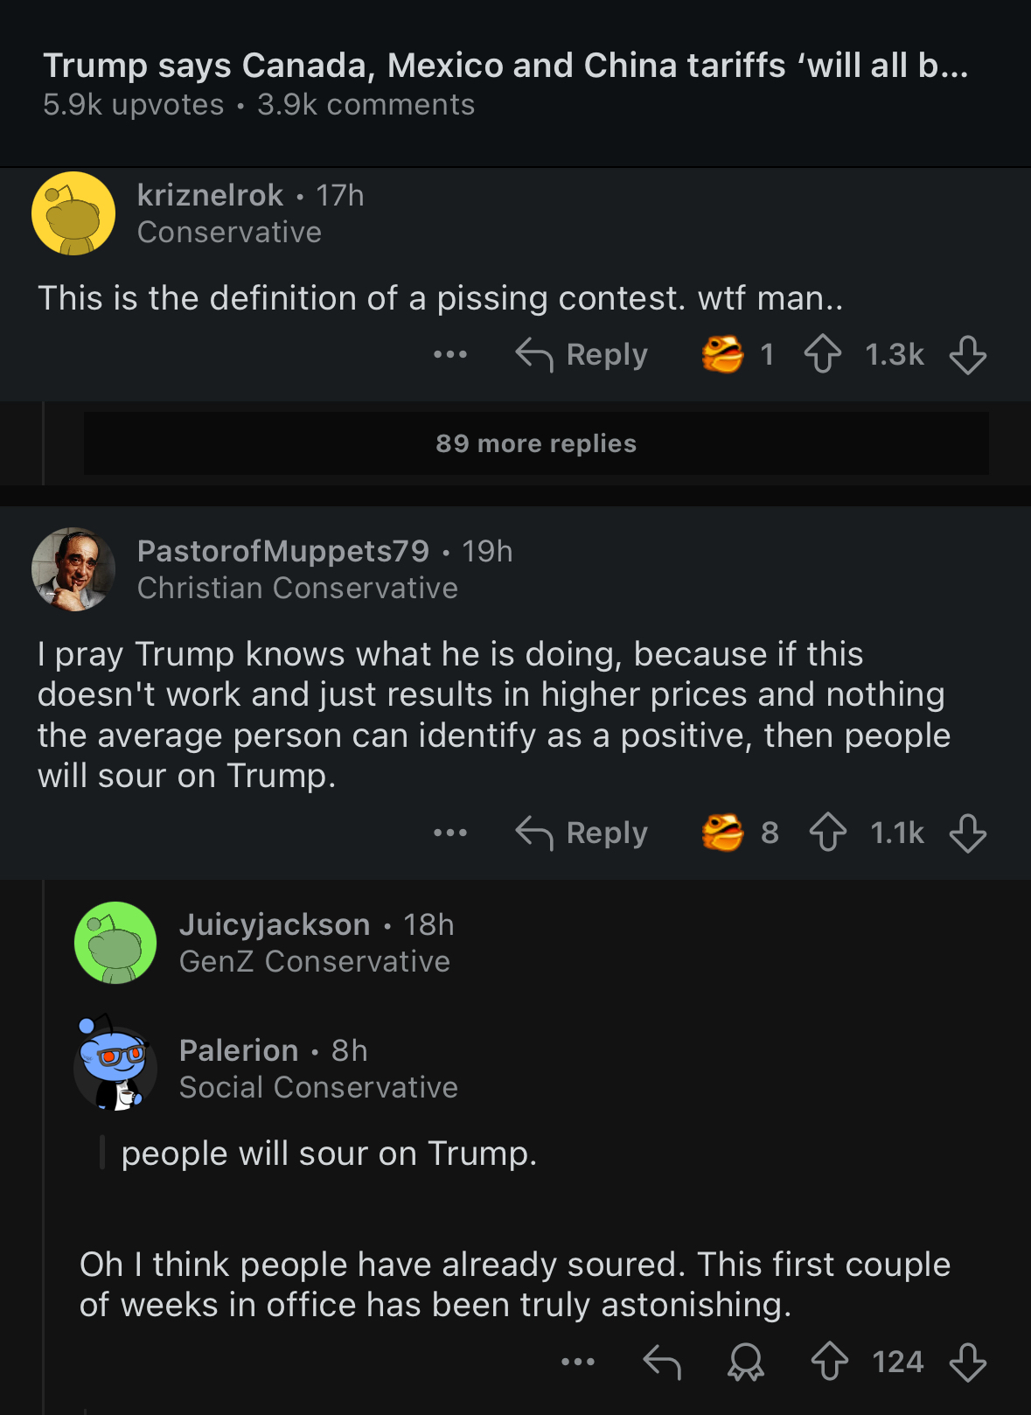Viewport: 1031px width, 1415px height.
Task: Downvote kriznelrok's comment
Action: point(968,355)
